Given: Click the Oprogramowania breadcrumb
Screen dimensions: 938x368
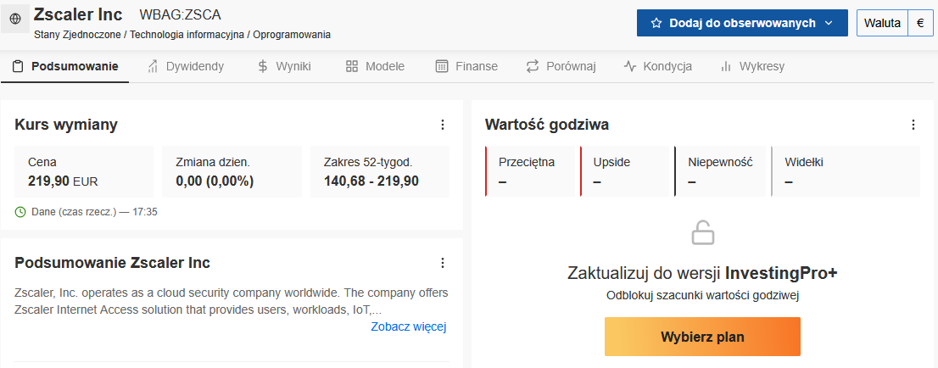Looking at the screenshot, I should (292, 35).
